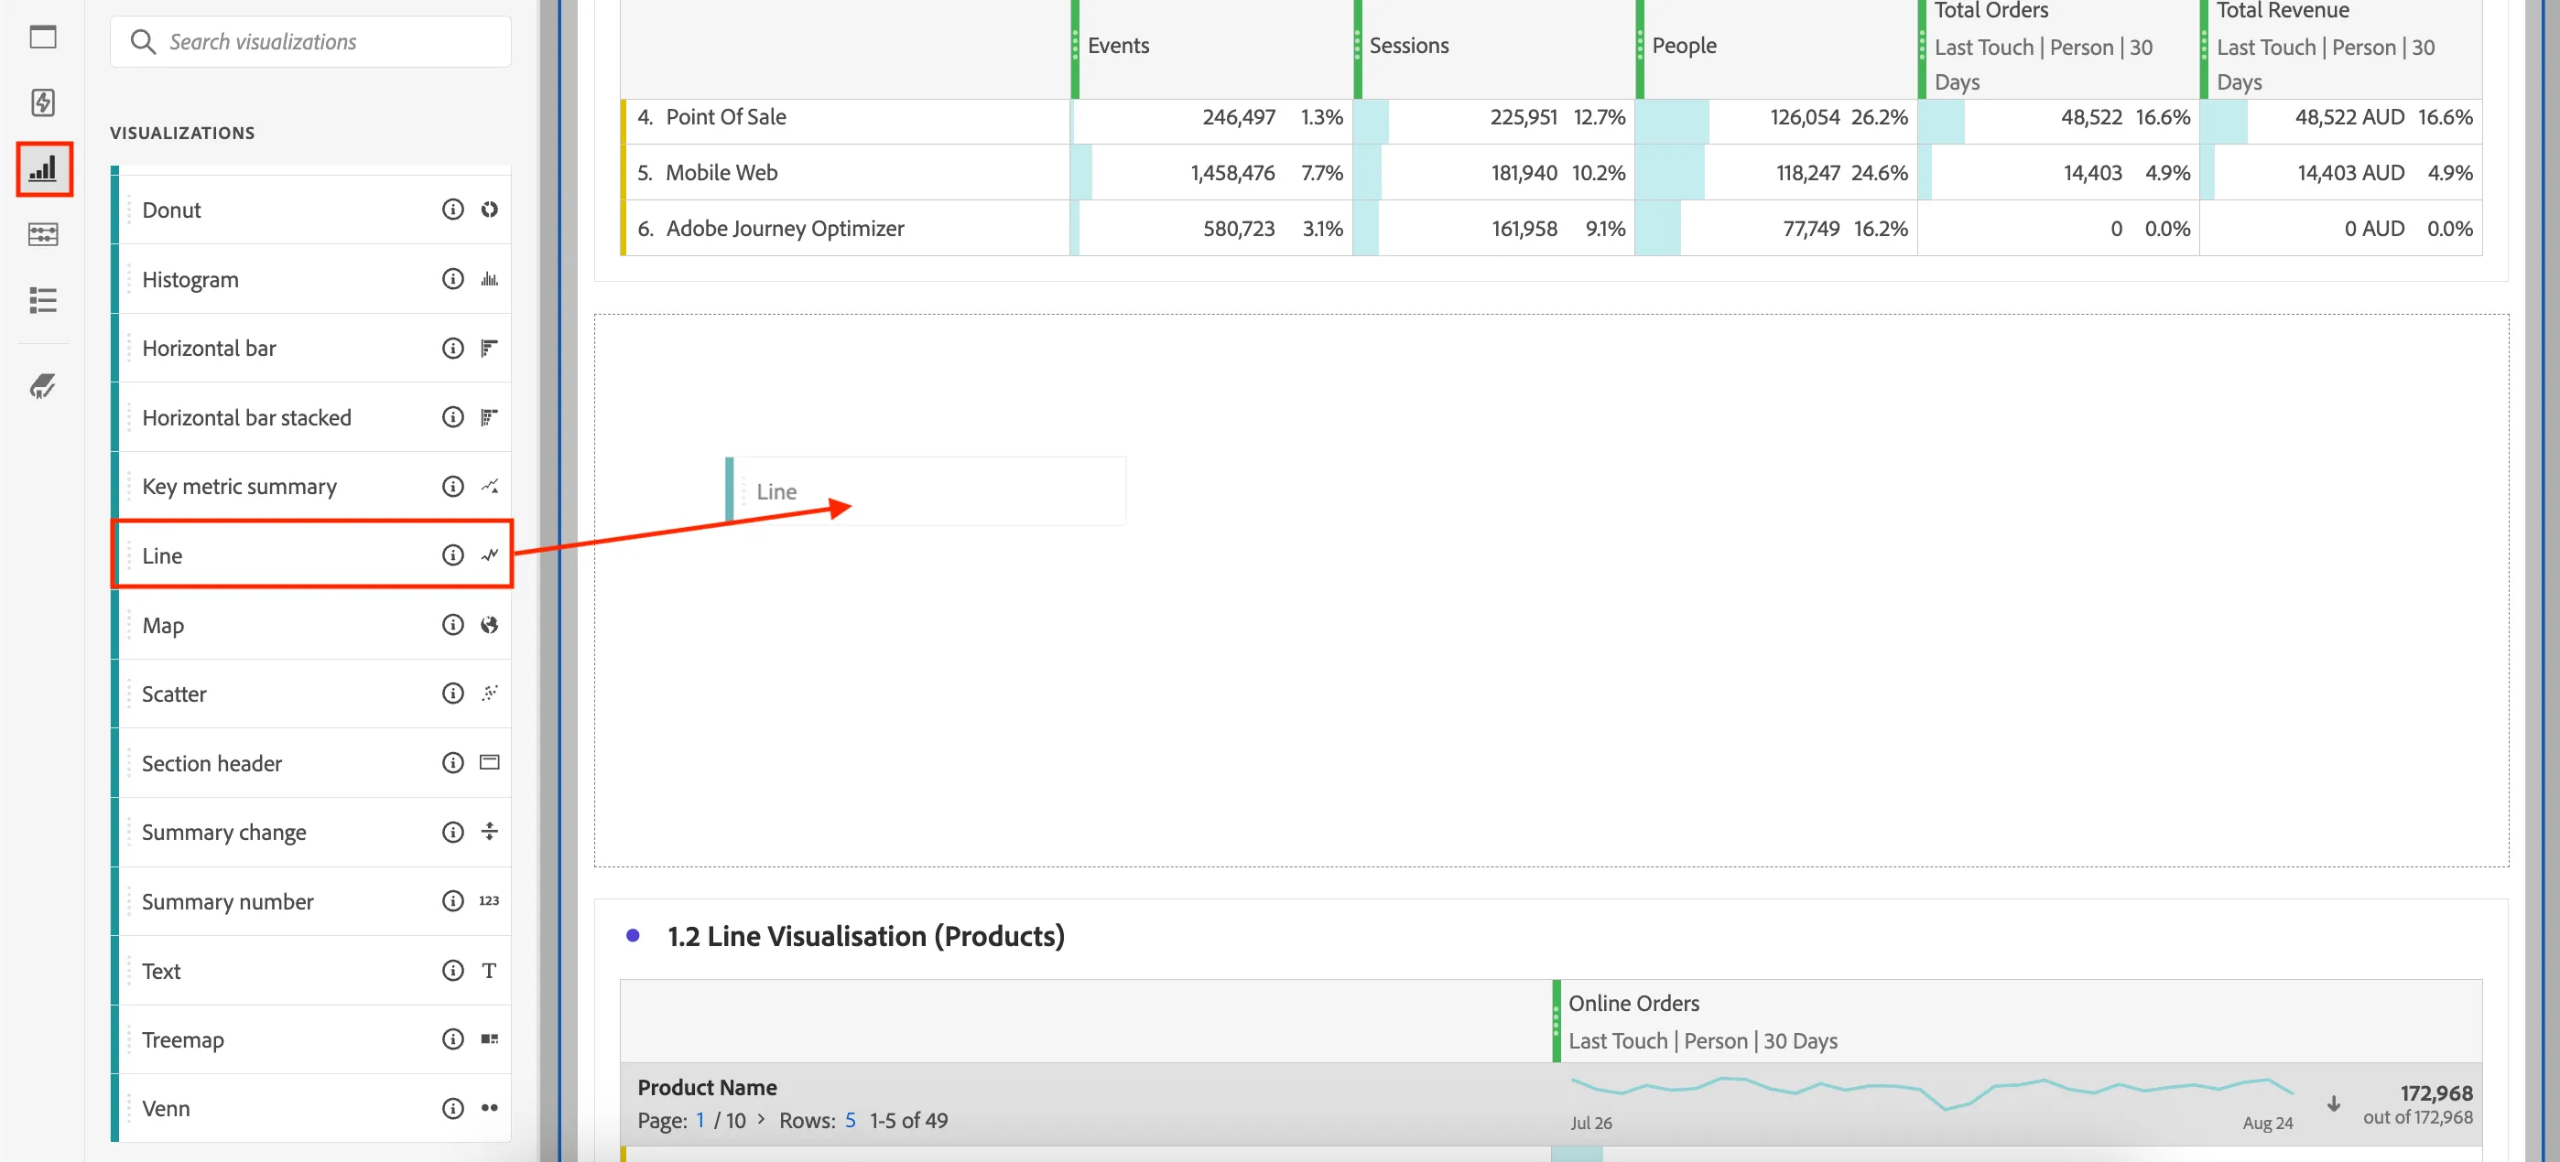Open the Components icon in left rail
Screen dimensions: 2560x1162
point(43,234)
